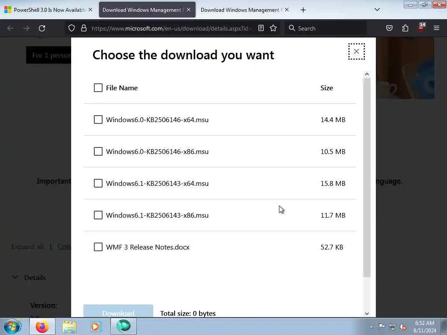The width and height of the screenshot is (447, 335).
Task: Open the extension icon with 14 badge
Action: pyautogui.click(x=421, y=27)
